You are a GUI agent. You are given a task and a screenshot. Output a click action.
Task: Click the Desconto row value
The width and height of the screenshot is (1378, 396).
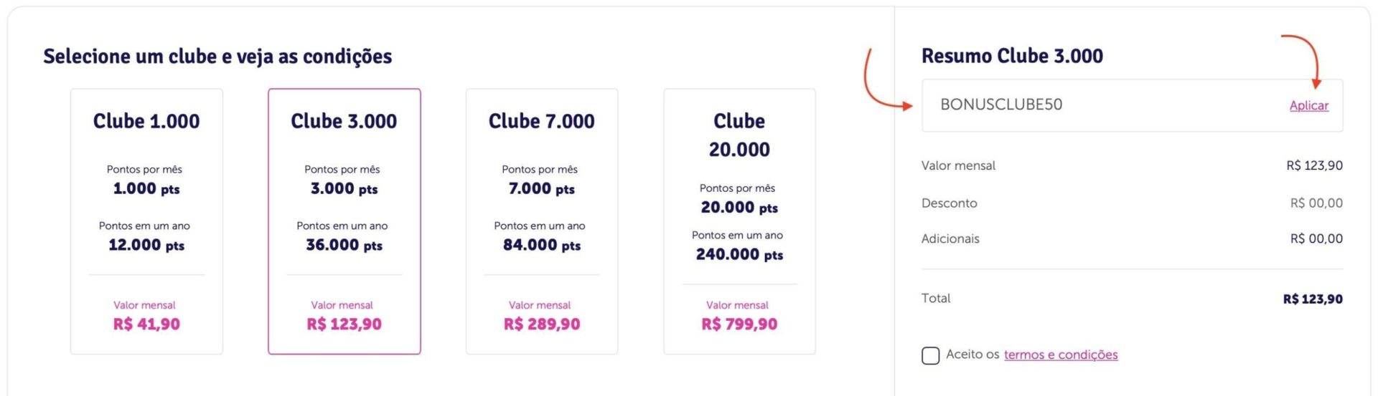pos(1316,203)
